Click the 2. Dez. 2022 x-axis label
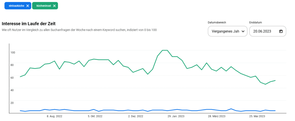Image resolution: width=295 pixels, height=121 pixels. click(x=136, y=116)
